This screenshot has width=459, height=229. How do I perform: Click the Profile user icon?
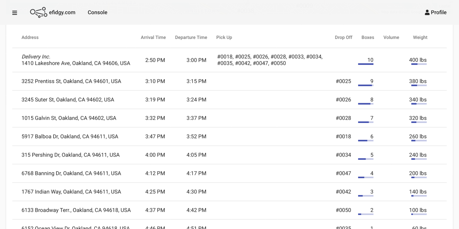(427, 13)
